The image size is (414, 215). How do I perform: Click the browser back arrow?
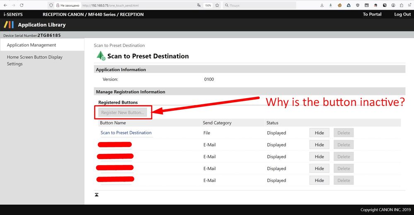pos(5,5)
